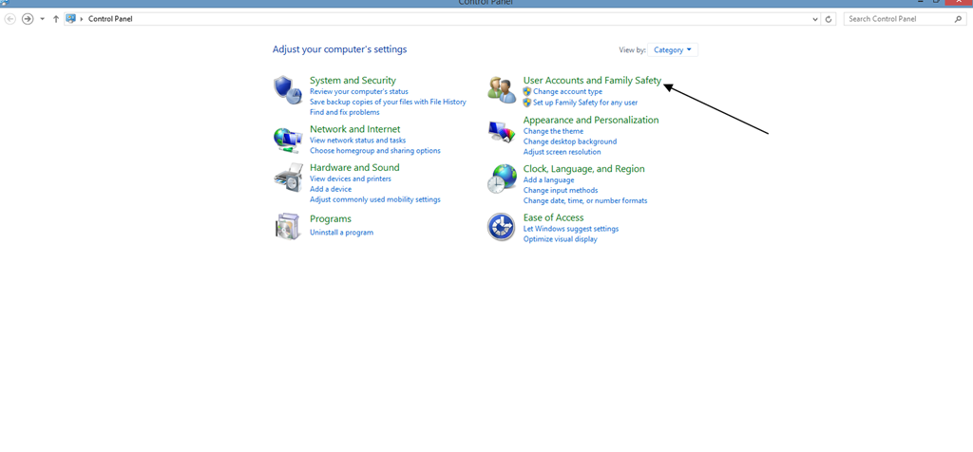
Task: Open the Network and Internet globe icon
Action: click(288, 140)
